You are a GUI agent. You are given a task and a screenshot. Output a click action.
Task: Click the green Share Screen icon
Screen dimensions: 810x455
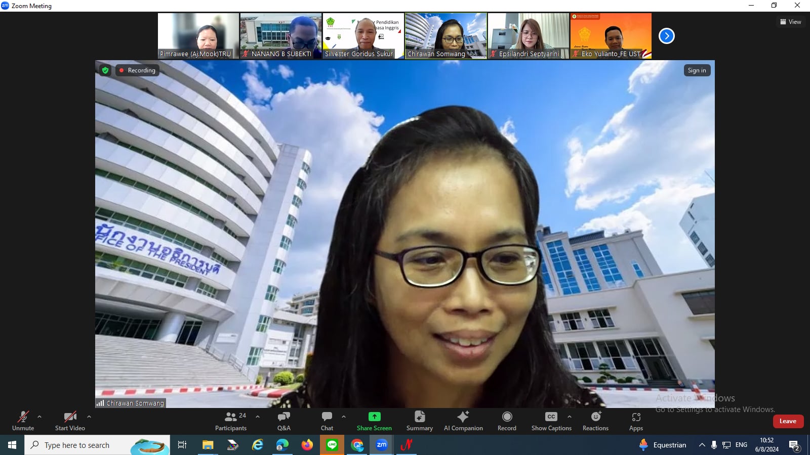click(x=374, y=417)
